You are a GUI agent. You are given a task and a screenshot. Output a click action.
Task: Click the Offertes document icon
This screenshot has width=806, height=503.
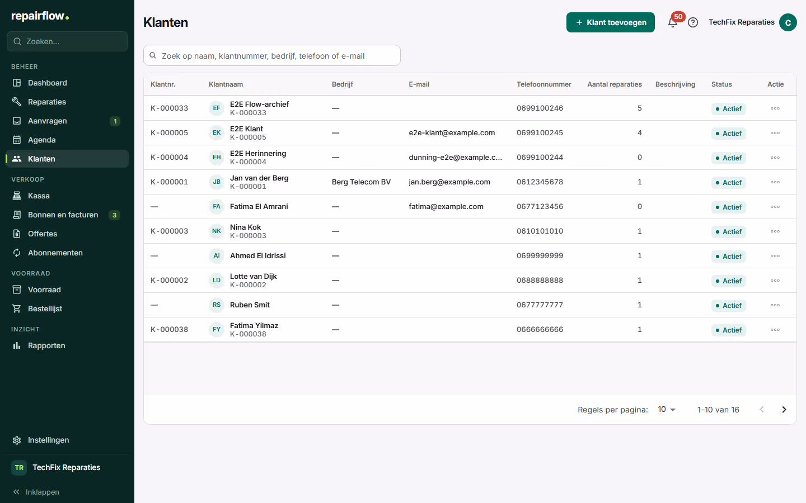click(x=17, y=234)
